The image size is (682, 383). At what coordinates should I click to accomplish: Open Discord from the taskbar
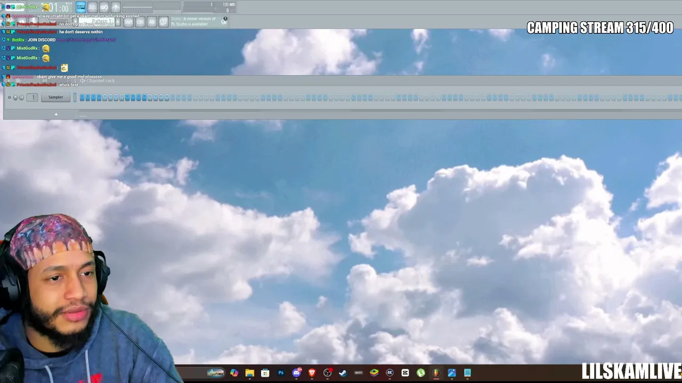coord(297,373)
